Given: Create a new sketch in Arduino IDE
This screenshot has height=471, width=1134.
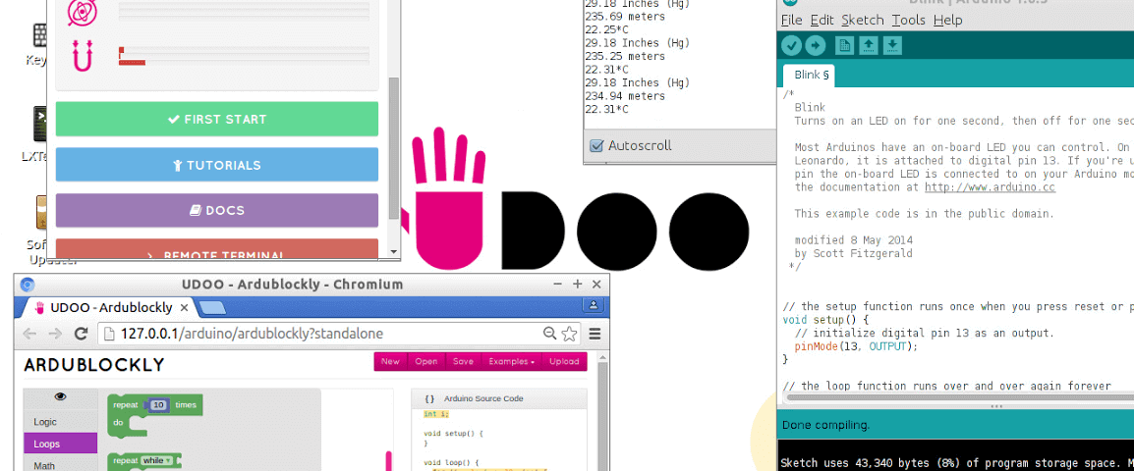Looking at the screenshot, I should (845, 45).
